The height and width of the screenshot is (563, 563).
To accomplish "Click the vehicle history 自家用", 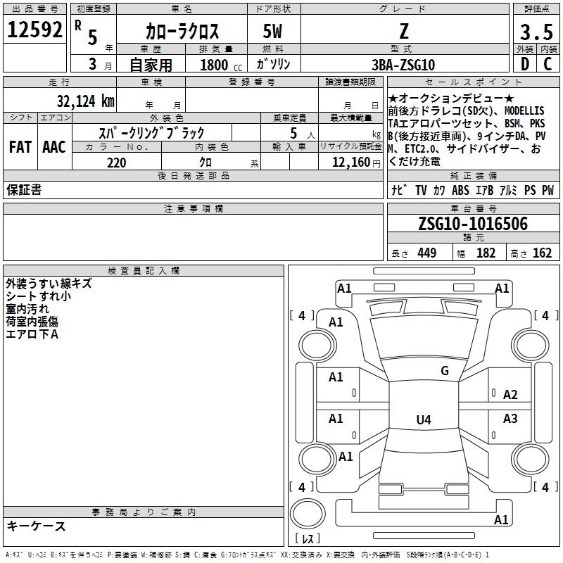I will click(x=151, y=65).
